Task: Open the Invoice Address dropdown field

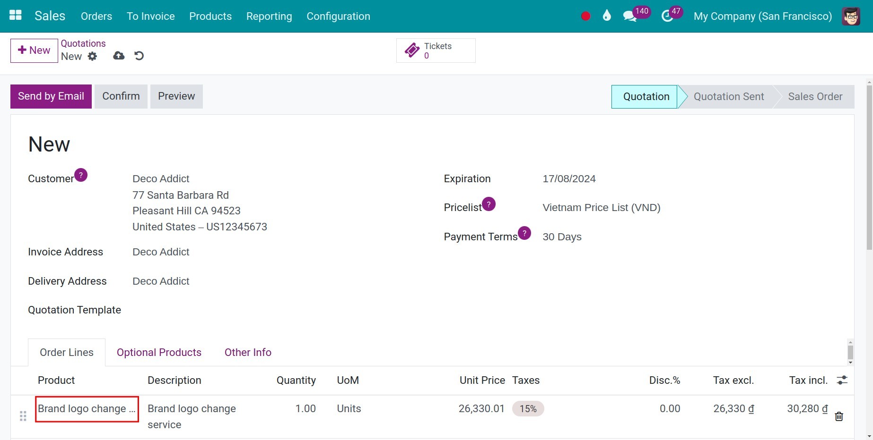Action: 161,252
